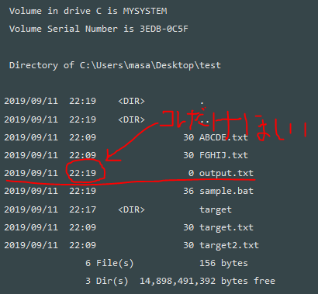Click the circled 22:19 timestamp
This screenshot has width=318, height=294.
click(83, 173)
